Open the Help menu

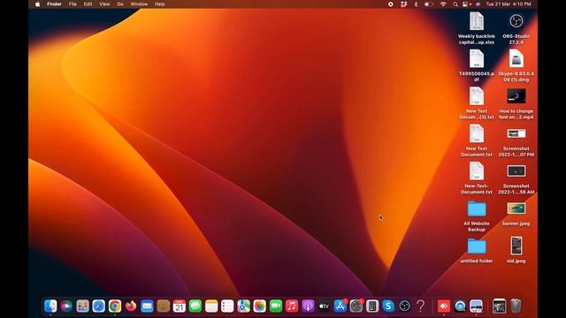tap(159, 4)
